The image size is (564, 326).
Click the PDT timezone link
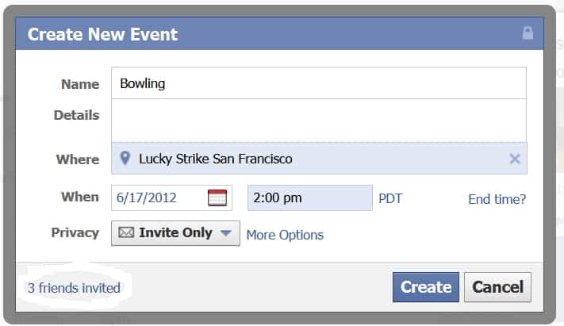(390, 198)
